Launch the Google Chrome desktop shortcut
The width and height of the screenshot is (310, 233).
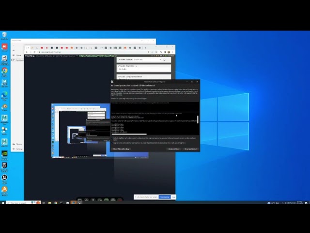coord(4,72)
